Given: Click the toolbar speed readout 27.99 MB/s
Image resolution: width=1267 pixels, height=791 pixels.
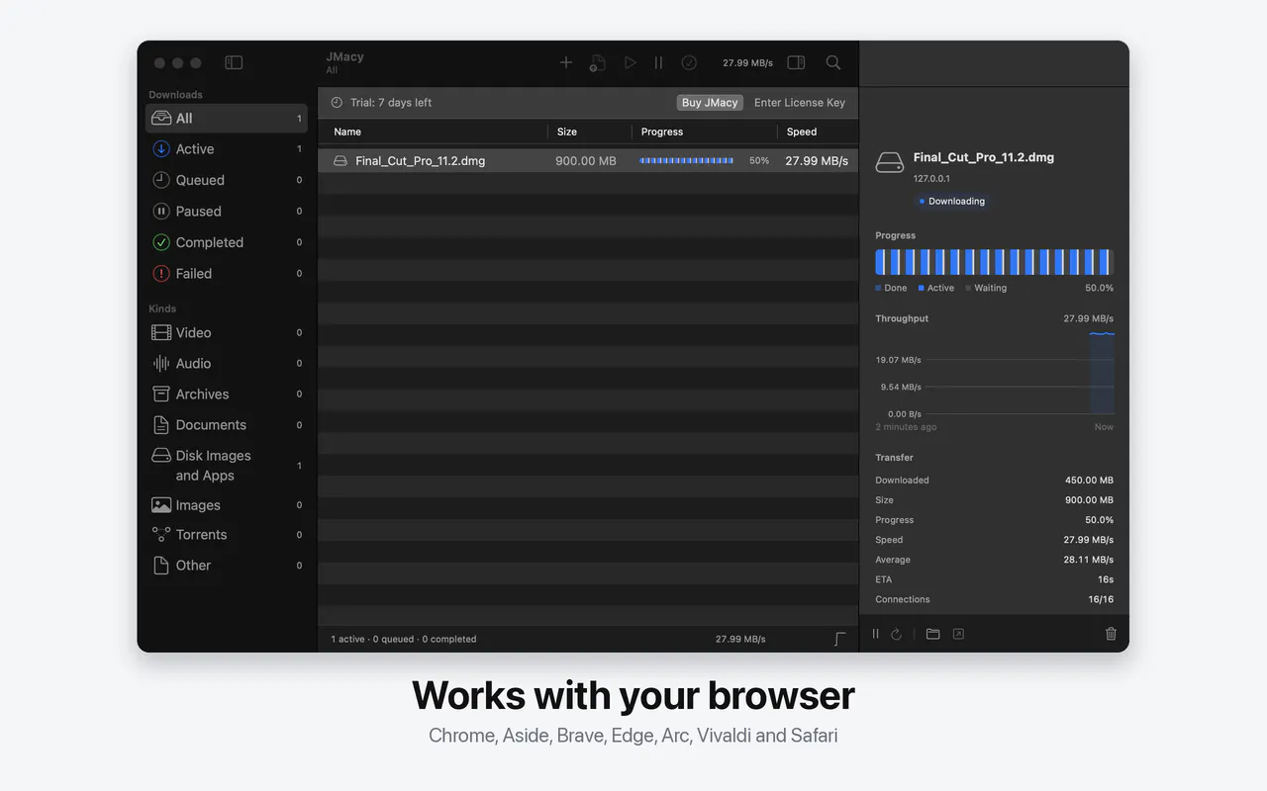Looking at the screenshot, I should (747, 62).
